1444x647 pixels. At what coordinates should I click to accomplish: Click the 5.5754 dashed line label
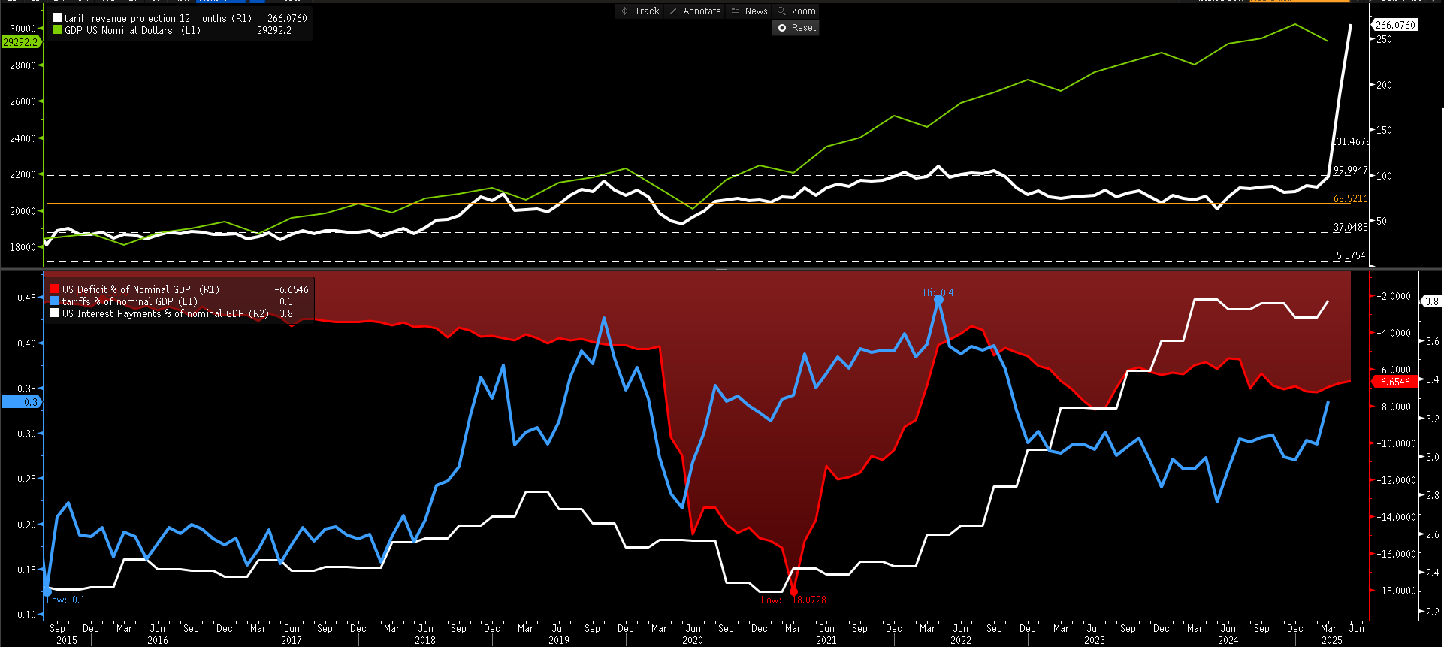tap(1351, 256)
